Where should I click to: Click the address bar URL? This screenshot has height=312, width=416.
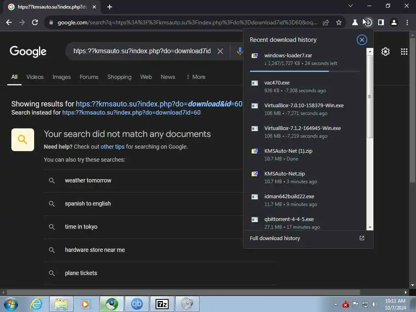(x=187, y=23)
